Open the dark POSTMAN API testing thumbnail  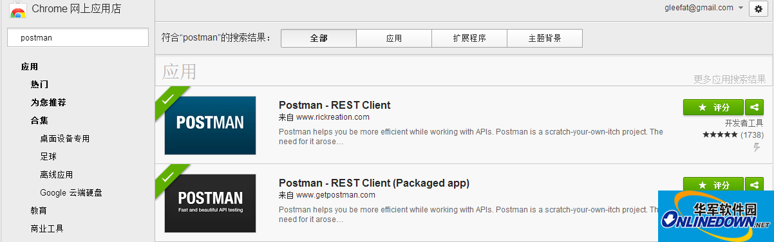(x=210, y=203)
